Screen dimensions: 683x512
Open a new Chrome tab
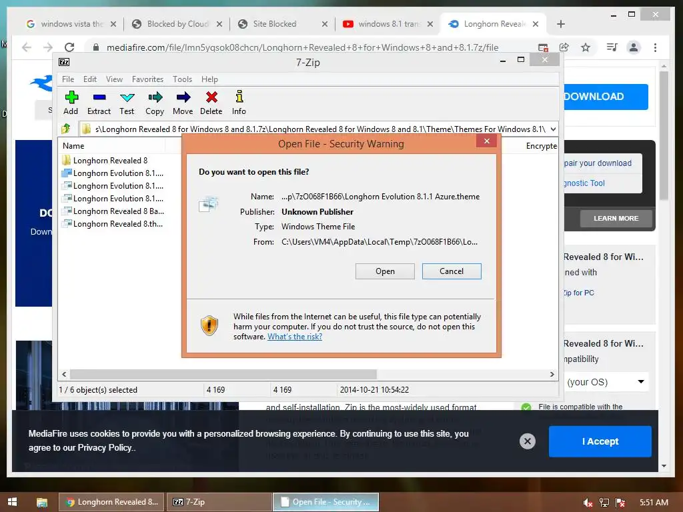[x=560, y=24]
